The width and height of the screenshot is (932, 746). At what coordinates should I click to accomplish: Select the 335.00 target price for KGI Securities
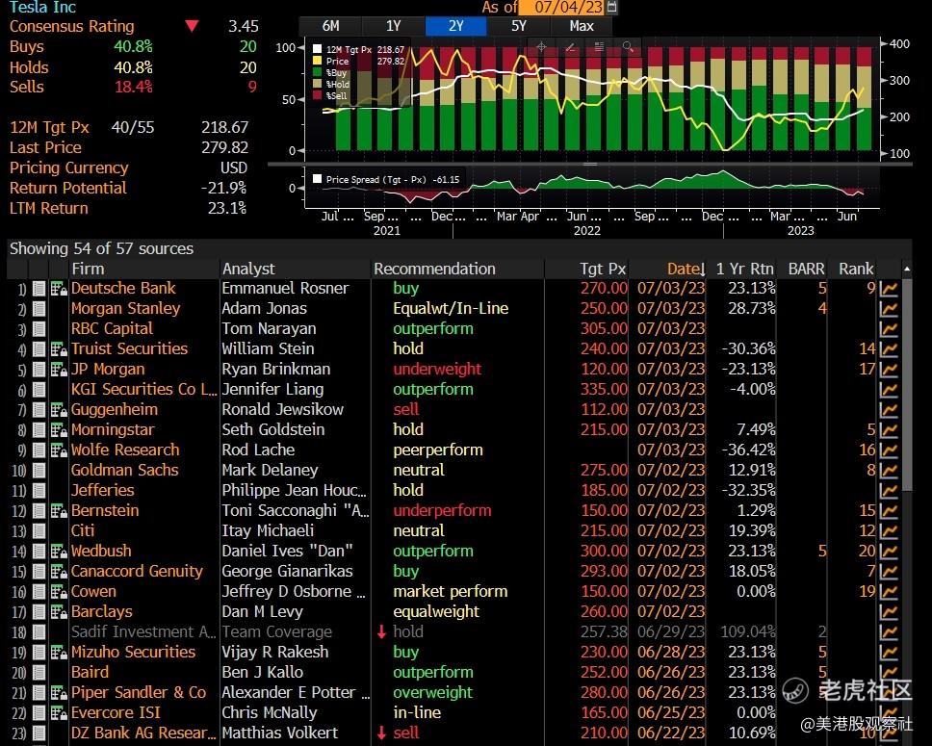pos(604,389)
